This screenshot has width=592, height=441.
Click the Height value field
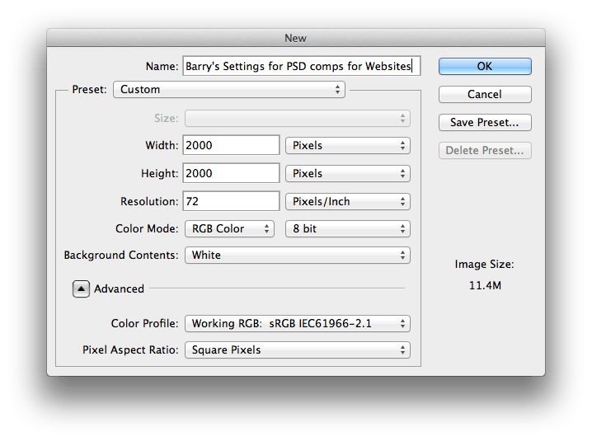[x=231, y=173]
